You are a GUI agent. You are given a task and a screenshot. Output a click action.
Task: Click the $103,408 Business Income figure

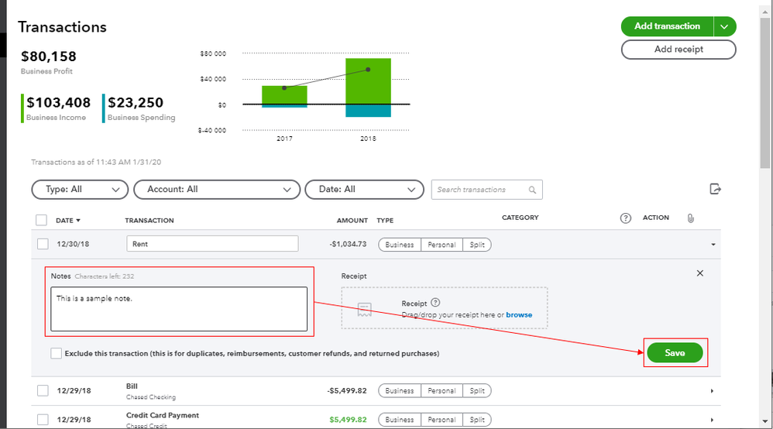coord(59,102)
